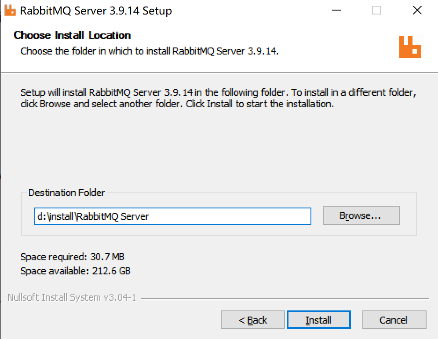The width and height of the screenshot is (438, 339).
Task: Click the 'Nullsoft Install System v3.04-1' label
Action: 72,297
